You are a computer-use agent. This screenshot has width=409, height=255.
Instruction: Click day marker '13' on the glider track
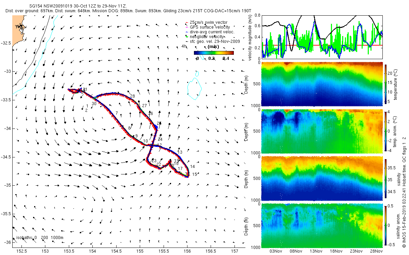180,152
